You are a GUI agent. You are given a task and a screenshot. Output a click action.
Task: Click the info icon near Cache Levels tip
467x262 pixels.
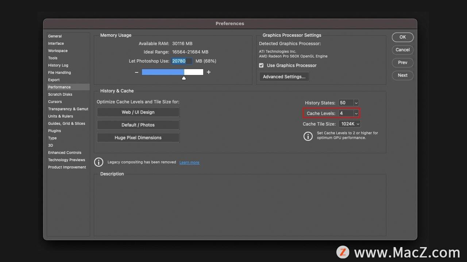pyautogui.click(x=308, y=136)
